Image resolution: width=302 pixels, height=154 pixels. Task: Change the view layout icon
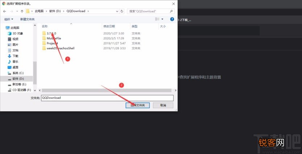157,19
